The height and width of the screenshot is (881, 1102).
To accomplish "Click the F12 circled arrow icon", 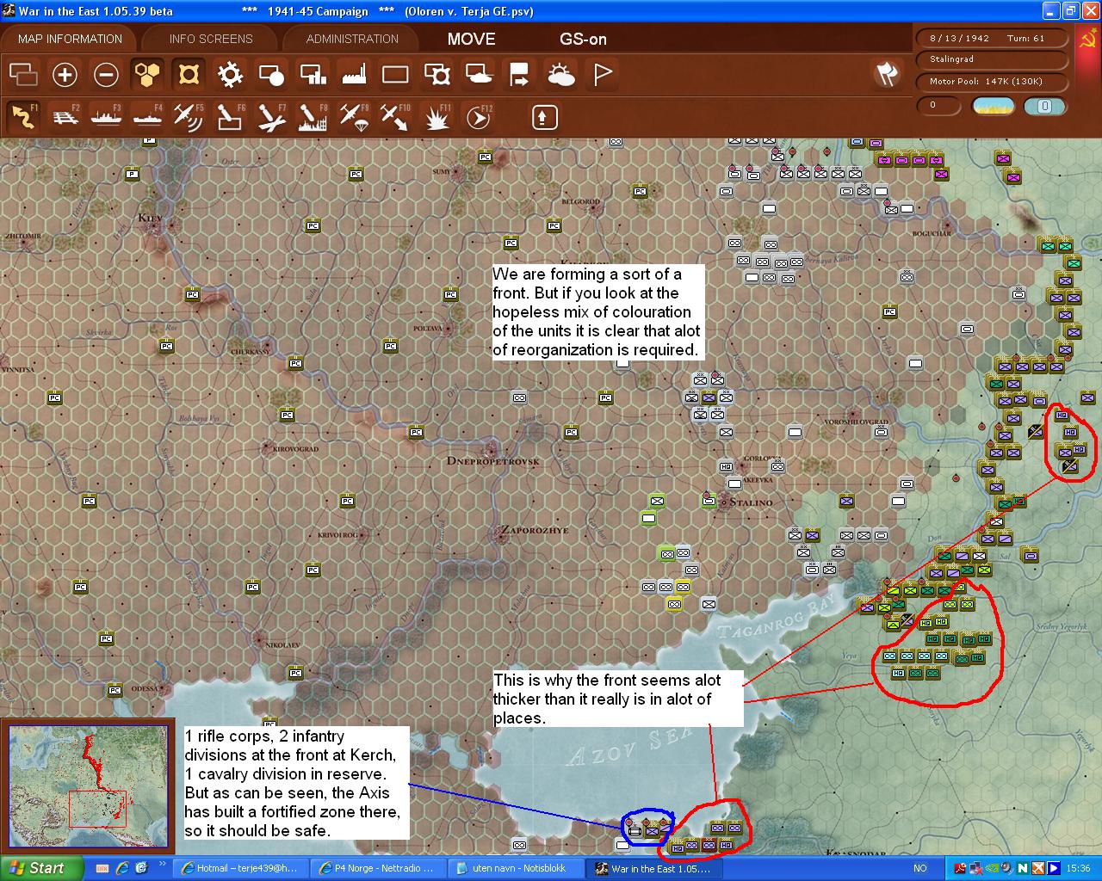I will coord(479,116).
